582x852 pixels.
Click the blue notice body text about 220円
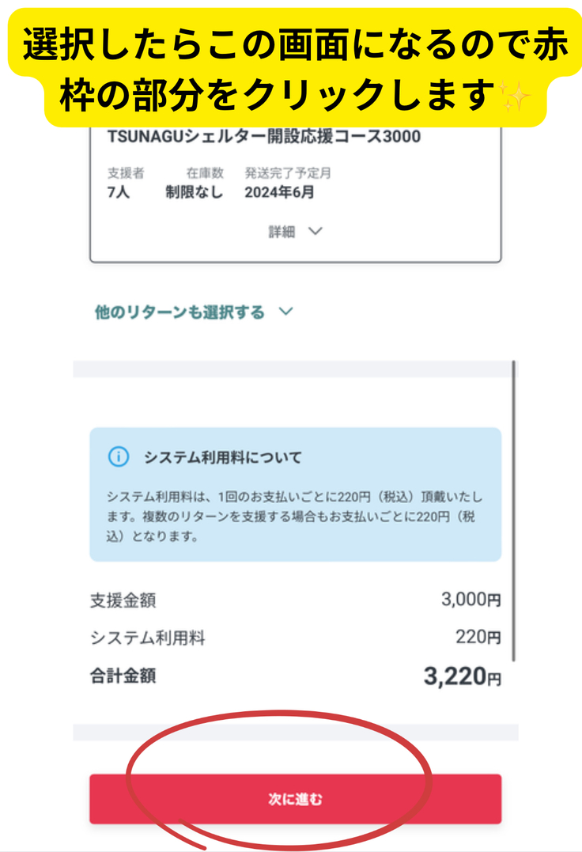click(294, 516)
